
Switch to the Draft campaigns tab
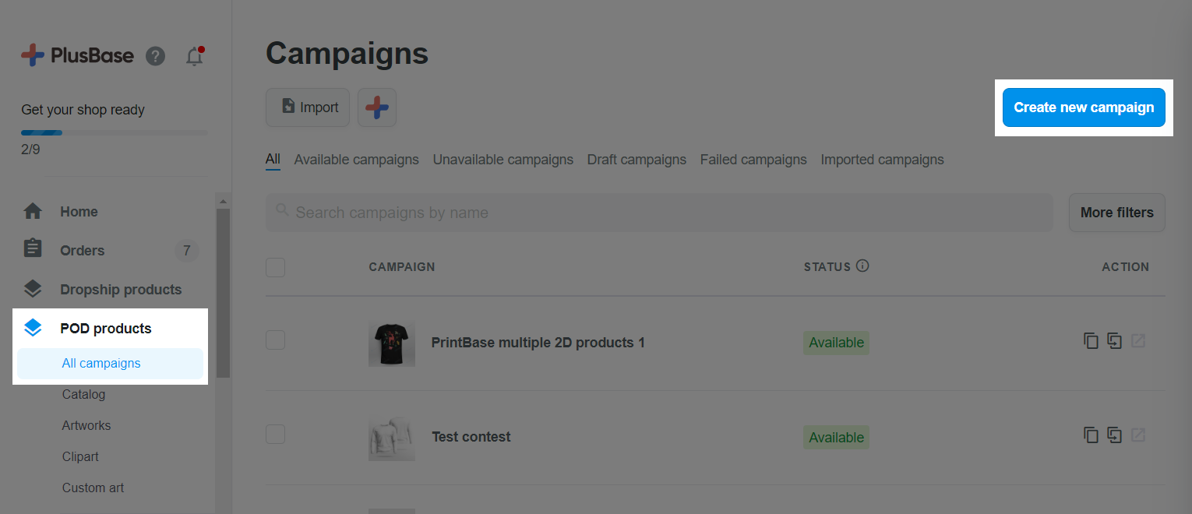pos(637,160)
